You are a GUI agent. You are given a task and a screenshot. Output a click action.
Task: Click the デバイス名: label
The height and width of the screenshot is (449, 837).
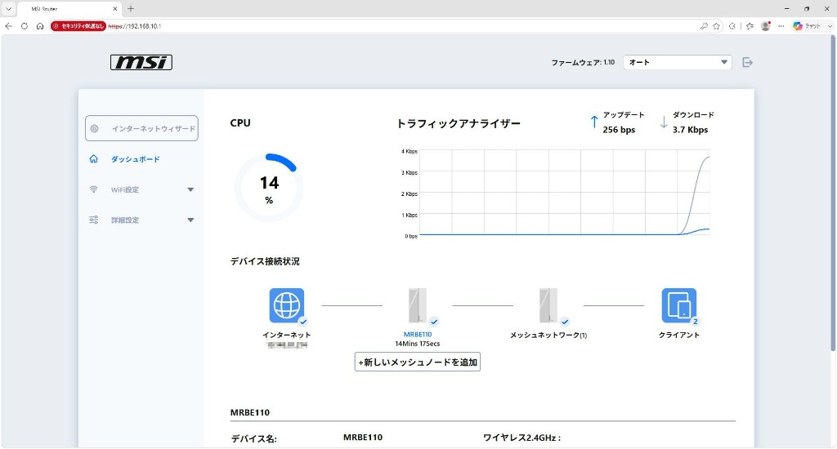point(253,439)
